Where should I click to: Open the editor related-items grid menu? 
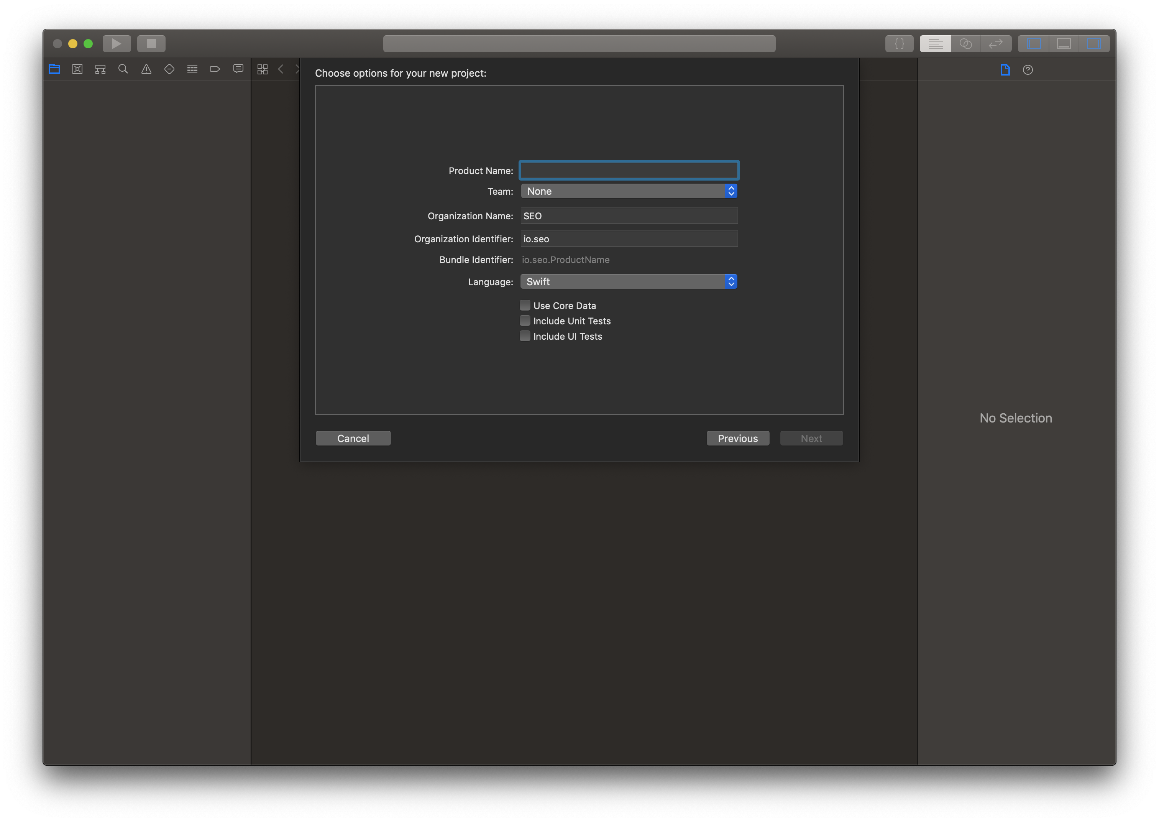(x=262, y=69)
